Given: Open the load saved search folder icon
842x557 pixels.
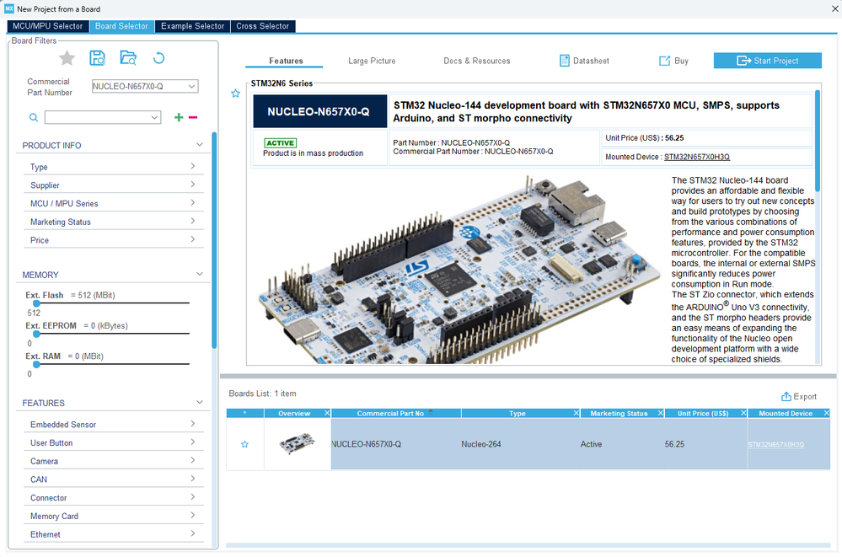Looking at the screenshot, I should (x=128, y=58).
